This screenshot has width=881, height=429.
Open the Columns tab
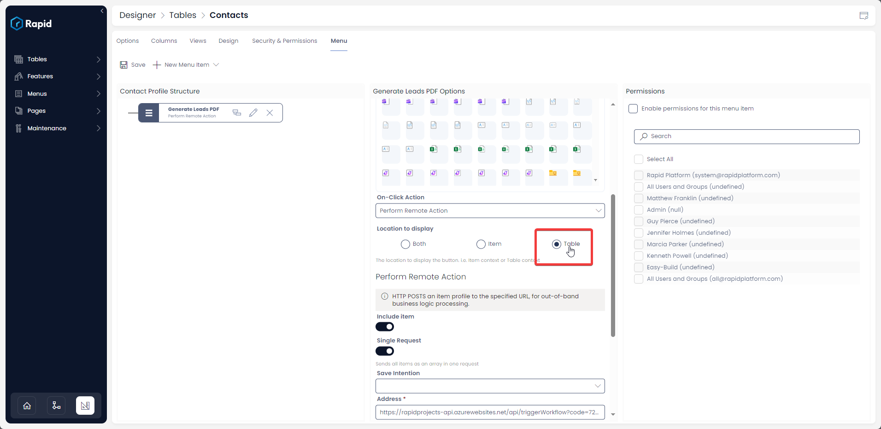tap(164, 41)
